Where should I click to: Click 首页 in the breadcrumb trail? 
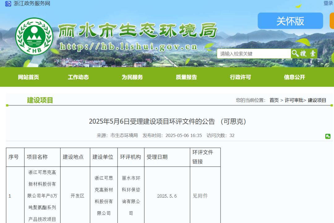coord(274,100)
